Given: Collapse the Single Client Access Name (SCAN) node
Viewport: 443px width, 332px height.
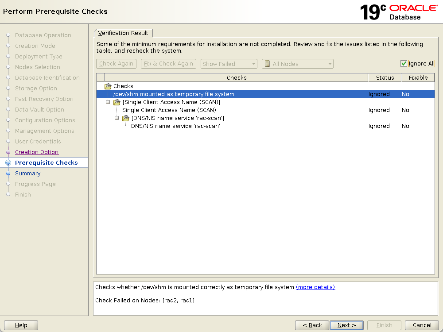Looking at the screenshot, I should click(x=108, y=102).
